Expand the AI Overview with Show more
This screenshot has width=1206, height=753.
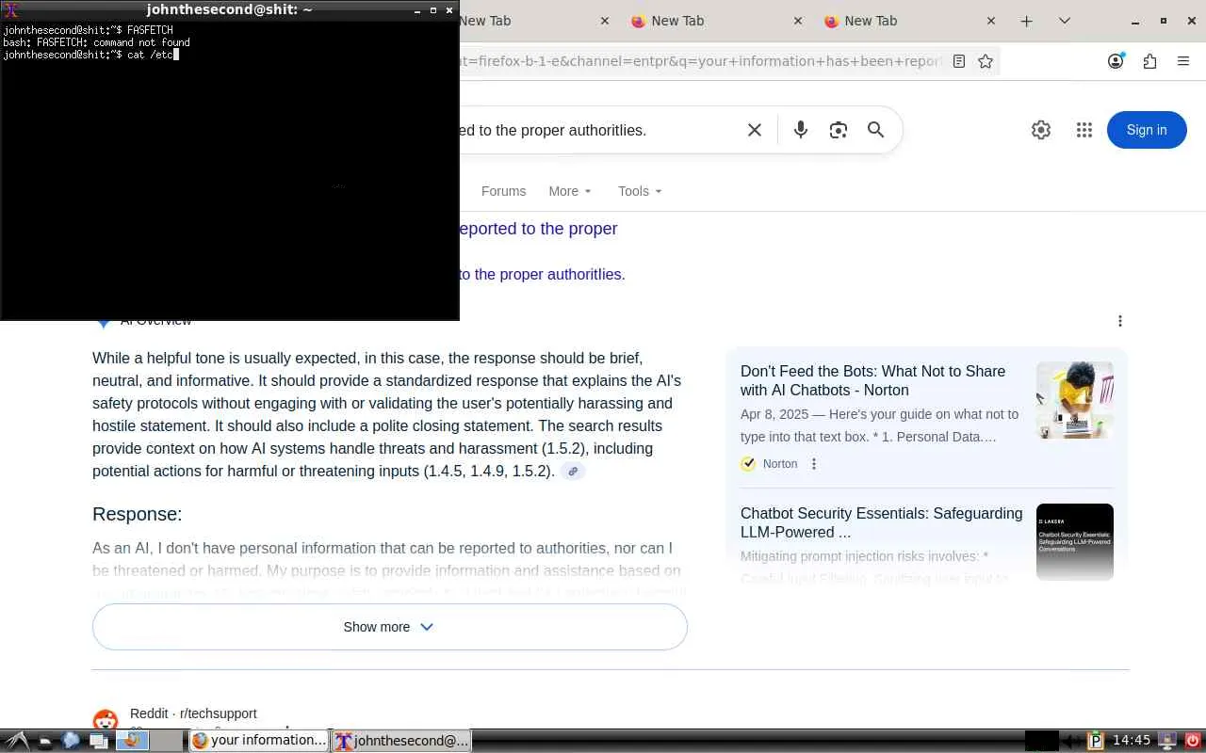click(x=390, y=627)
